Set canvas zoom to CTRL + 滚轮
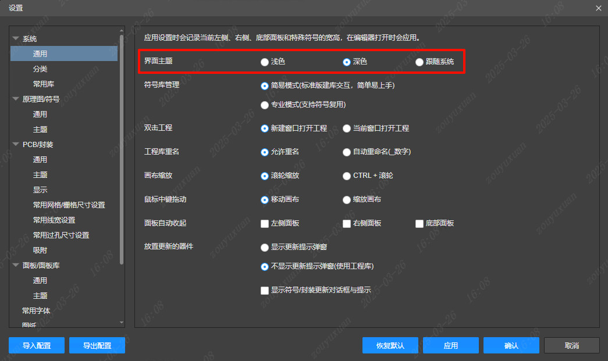608x361 pixels. click(347, 176)
